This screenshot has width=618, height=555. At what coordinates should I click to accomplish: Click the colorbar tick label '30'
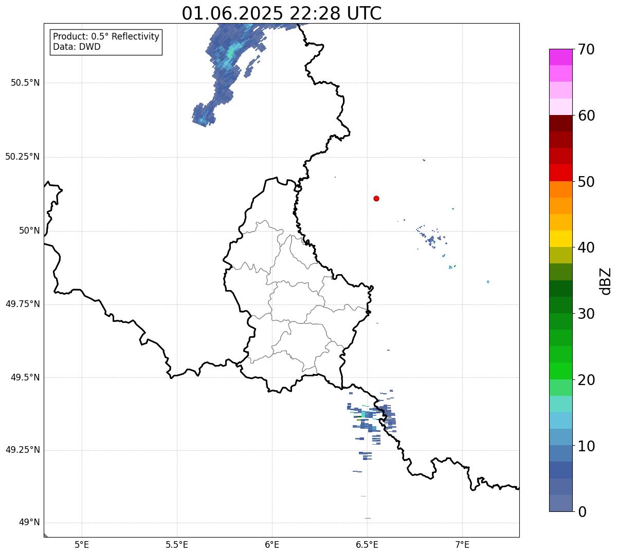pos(586,314)
